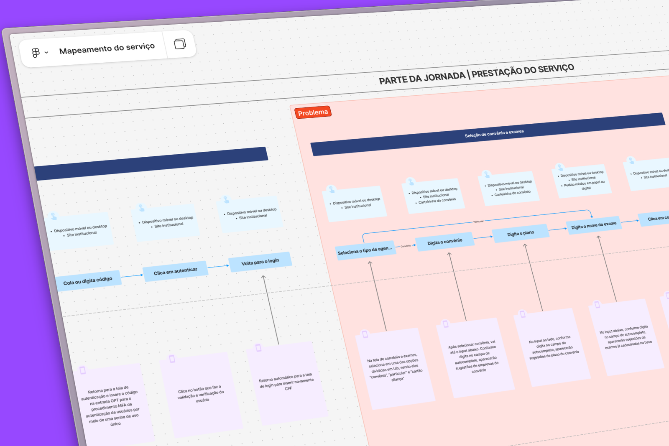Select the Digita o plano step
Viewport: 669px width, 446px height.
520,233
